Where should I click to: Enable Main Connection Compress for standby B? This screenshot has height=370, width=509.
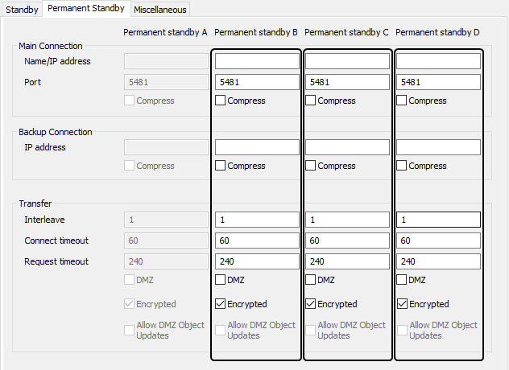221,101
